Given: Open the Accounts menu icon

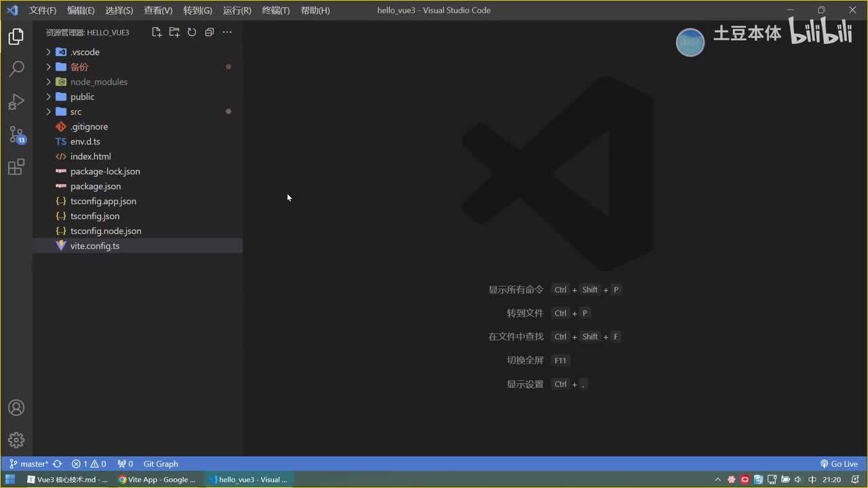Looking at the screenshot, I should (x=16, y=407).
